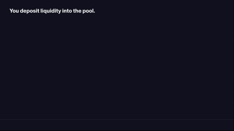The image size is (234, 131).
Task: Click the blank dark area under the heading
Action: [x=117, y=65]
